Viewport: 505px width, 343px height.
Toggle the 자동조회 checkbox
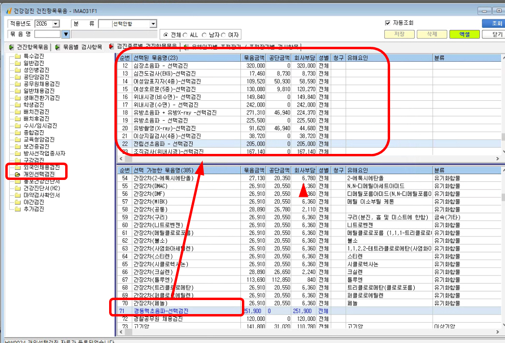coord(388,23)
